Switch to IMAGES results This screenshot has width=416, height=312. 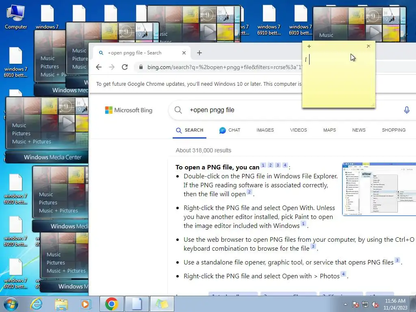[265, 130]
